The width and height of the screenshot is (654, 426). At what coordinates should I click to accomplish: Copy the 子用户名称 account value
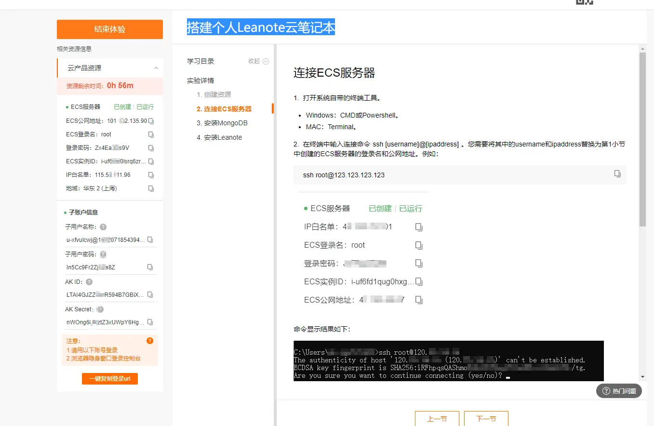point(150,240)
